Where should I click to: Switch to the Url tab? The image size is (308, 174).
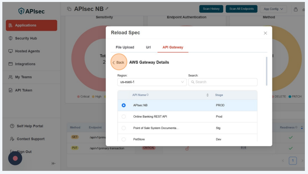click(x=148, y=47)
